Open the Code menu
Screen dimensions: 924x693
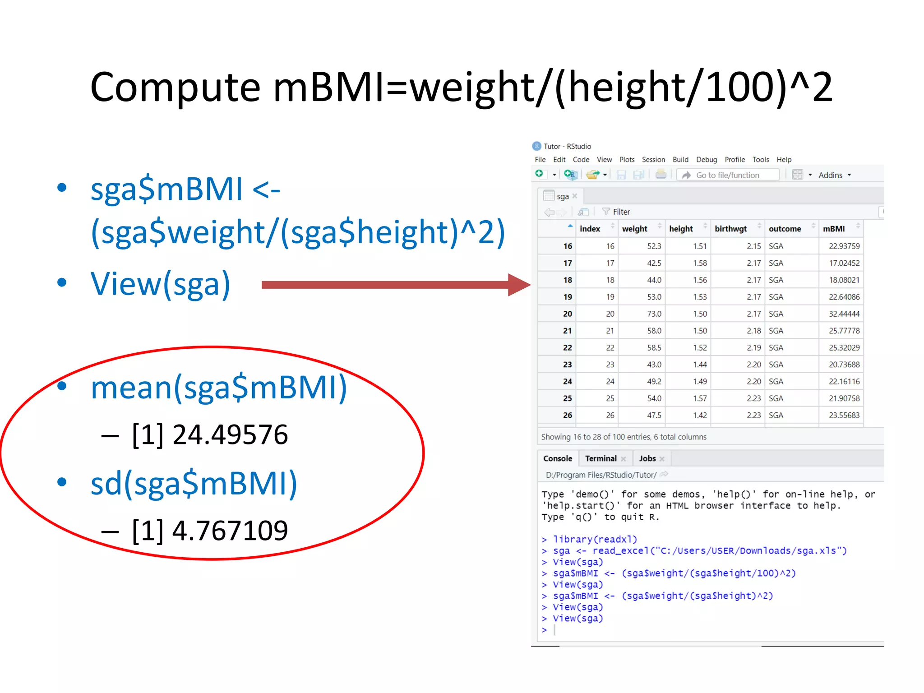click(581, 160)
